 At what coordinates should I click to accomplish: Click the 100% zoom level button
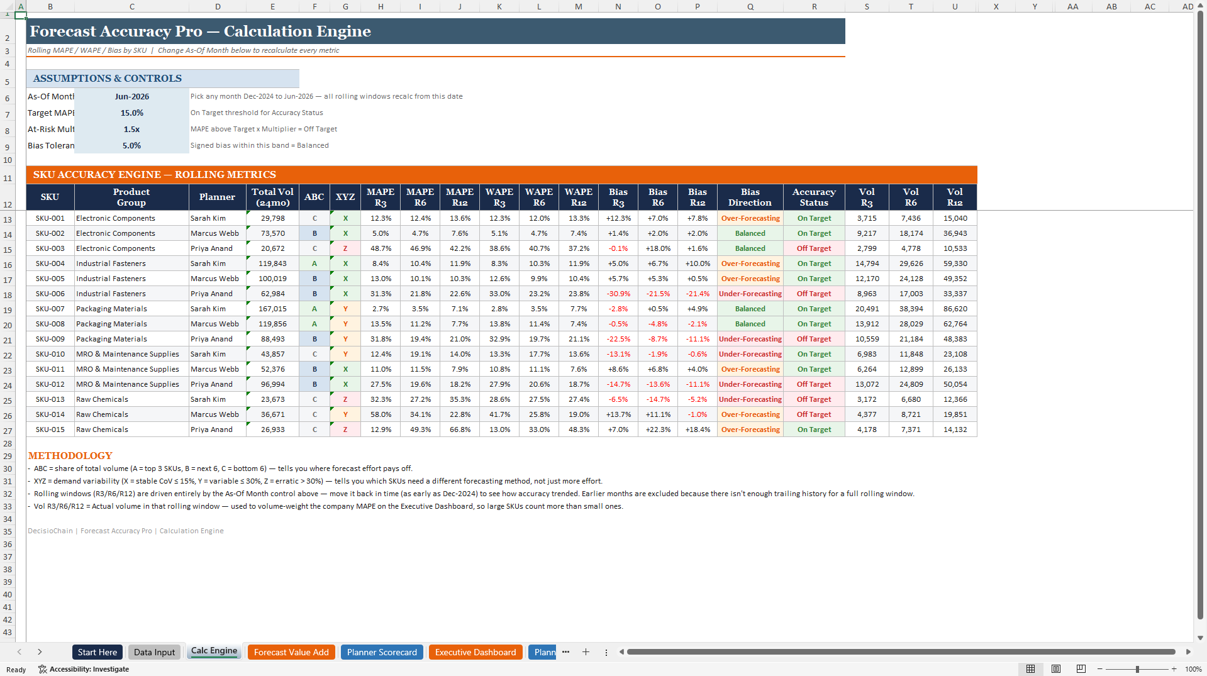click(x=1193, y=669)
